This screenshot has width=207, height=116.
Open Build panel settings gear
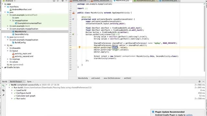(200, 82)
